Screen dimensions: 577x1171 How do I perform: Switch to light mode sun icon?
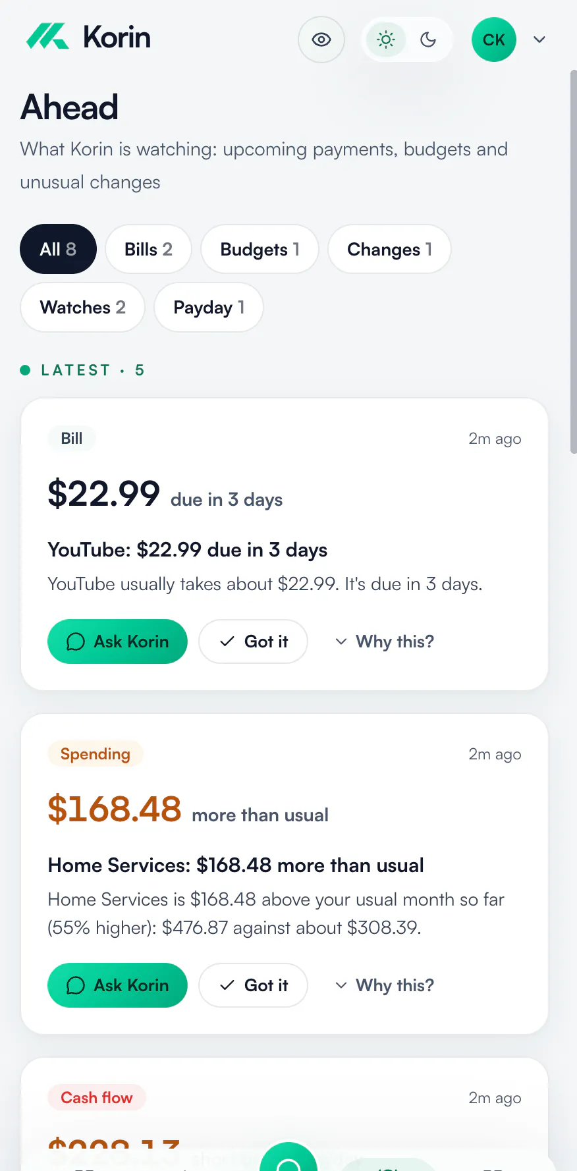point(386,40)
